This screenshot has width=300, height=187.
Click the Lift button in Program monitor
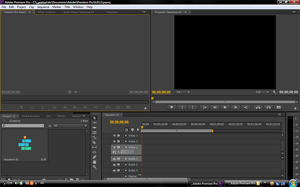[258, 107]
